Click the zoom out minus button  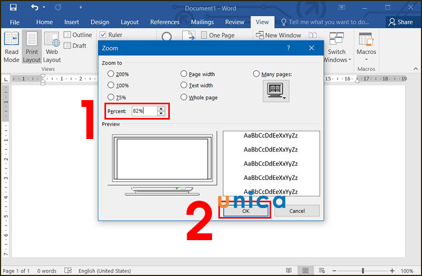[334, 271]
